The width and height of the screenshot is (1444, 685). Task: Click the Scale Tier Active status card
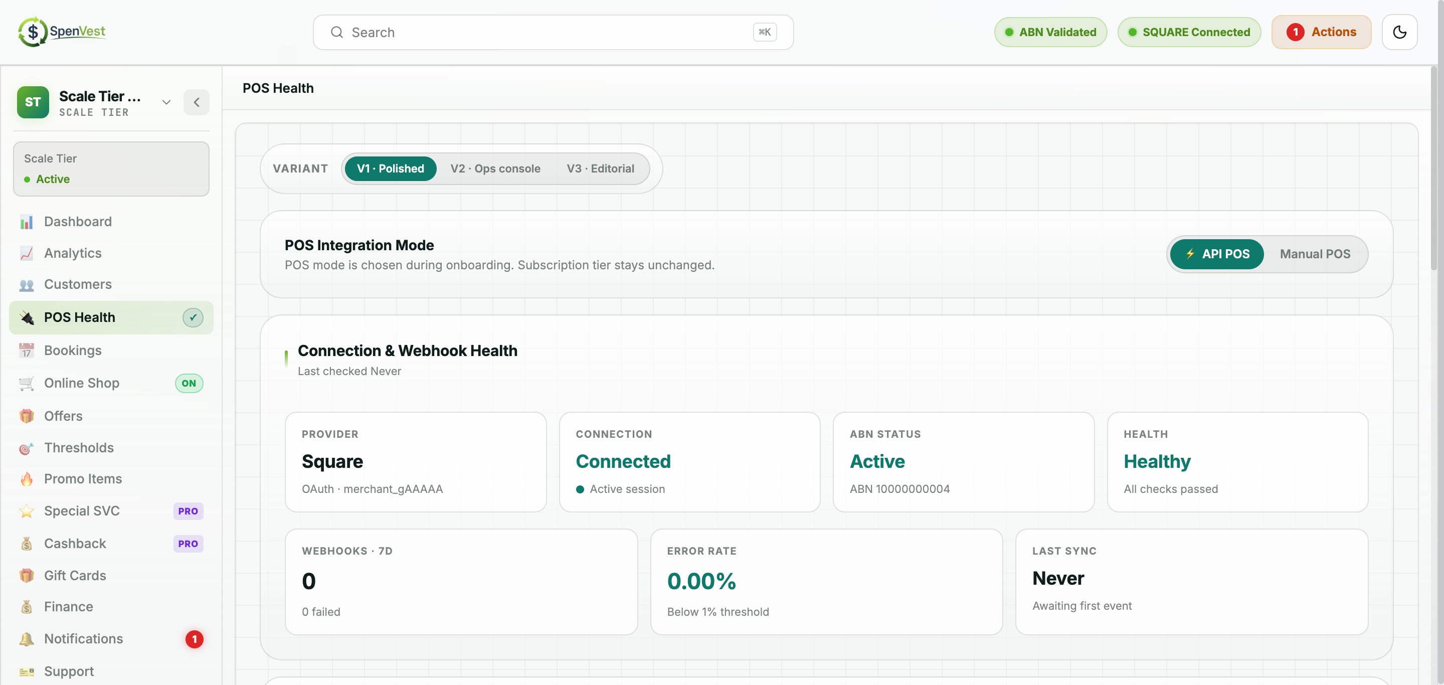tap(111, 168)
